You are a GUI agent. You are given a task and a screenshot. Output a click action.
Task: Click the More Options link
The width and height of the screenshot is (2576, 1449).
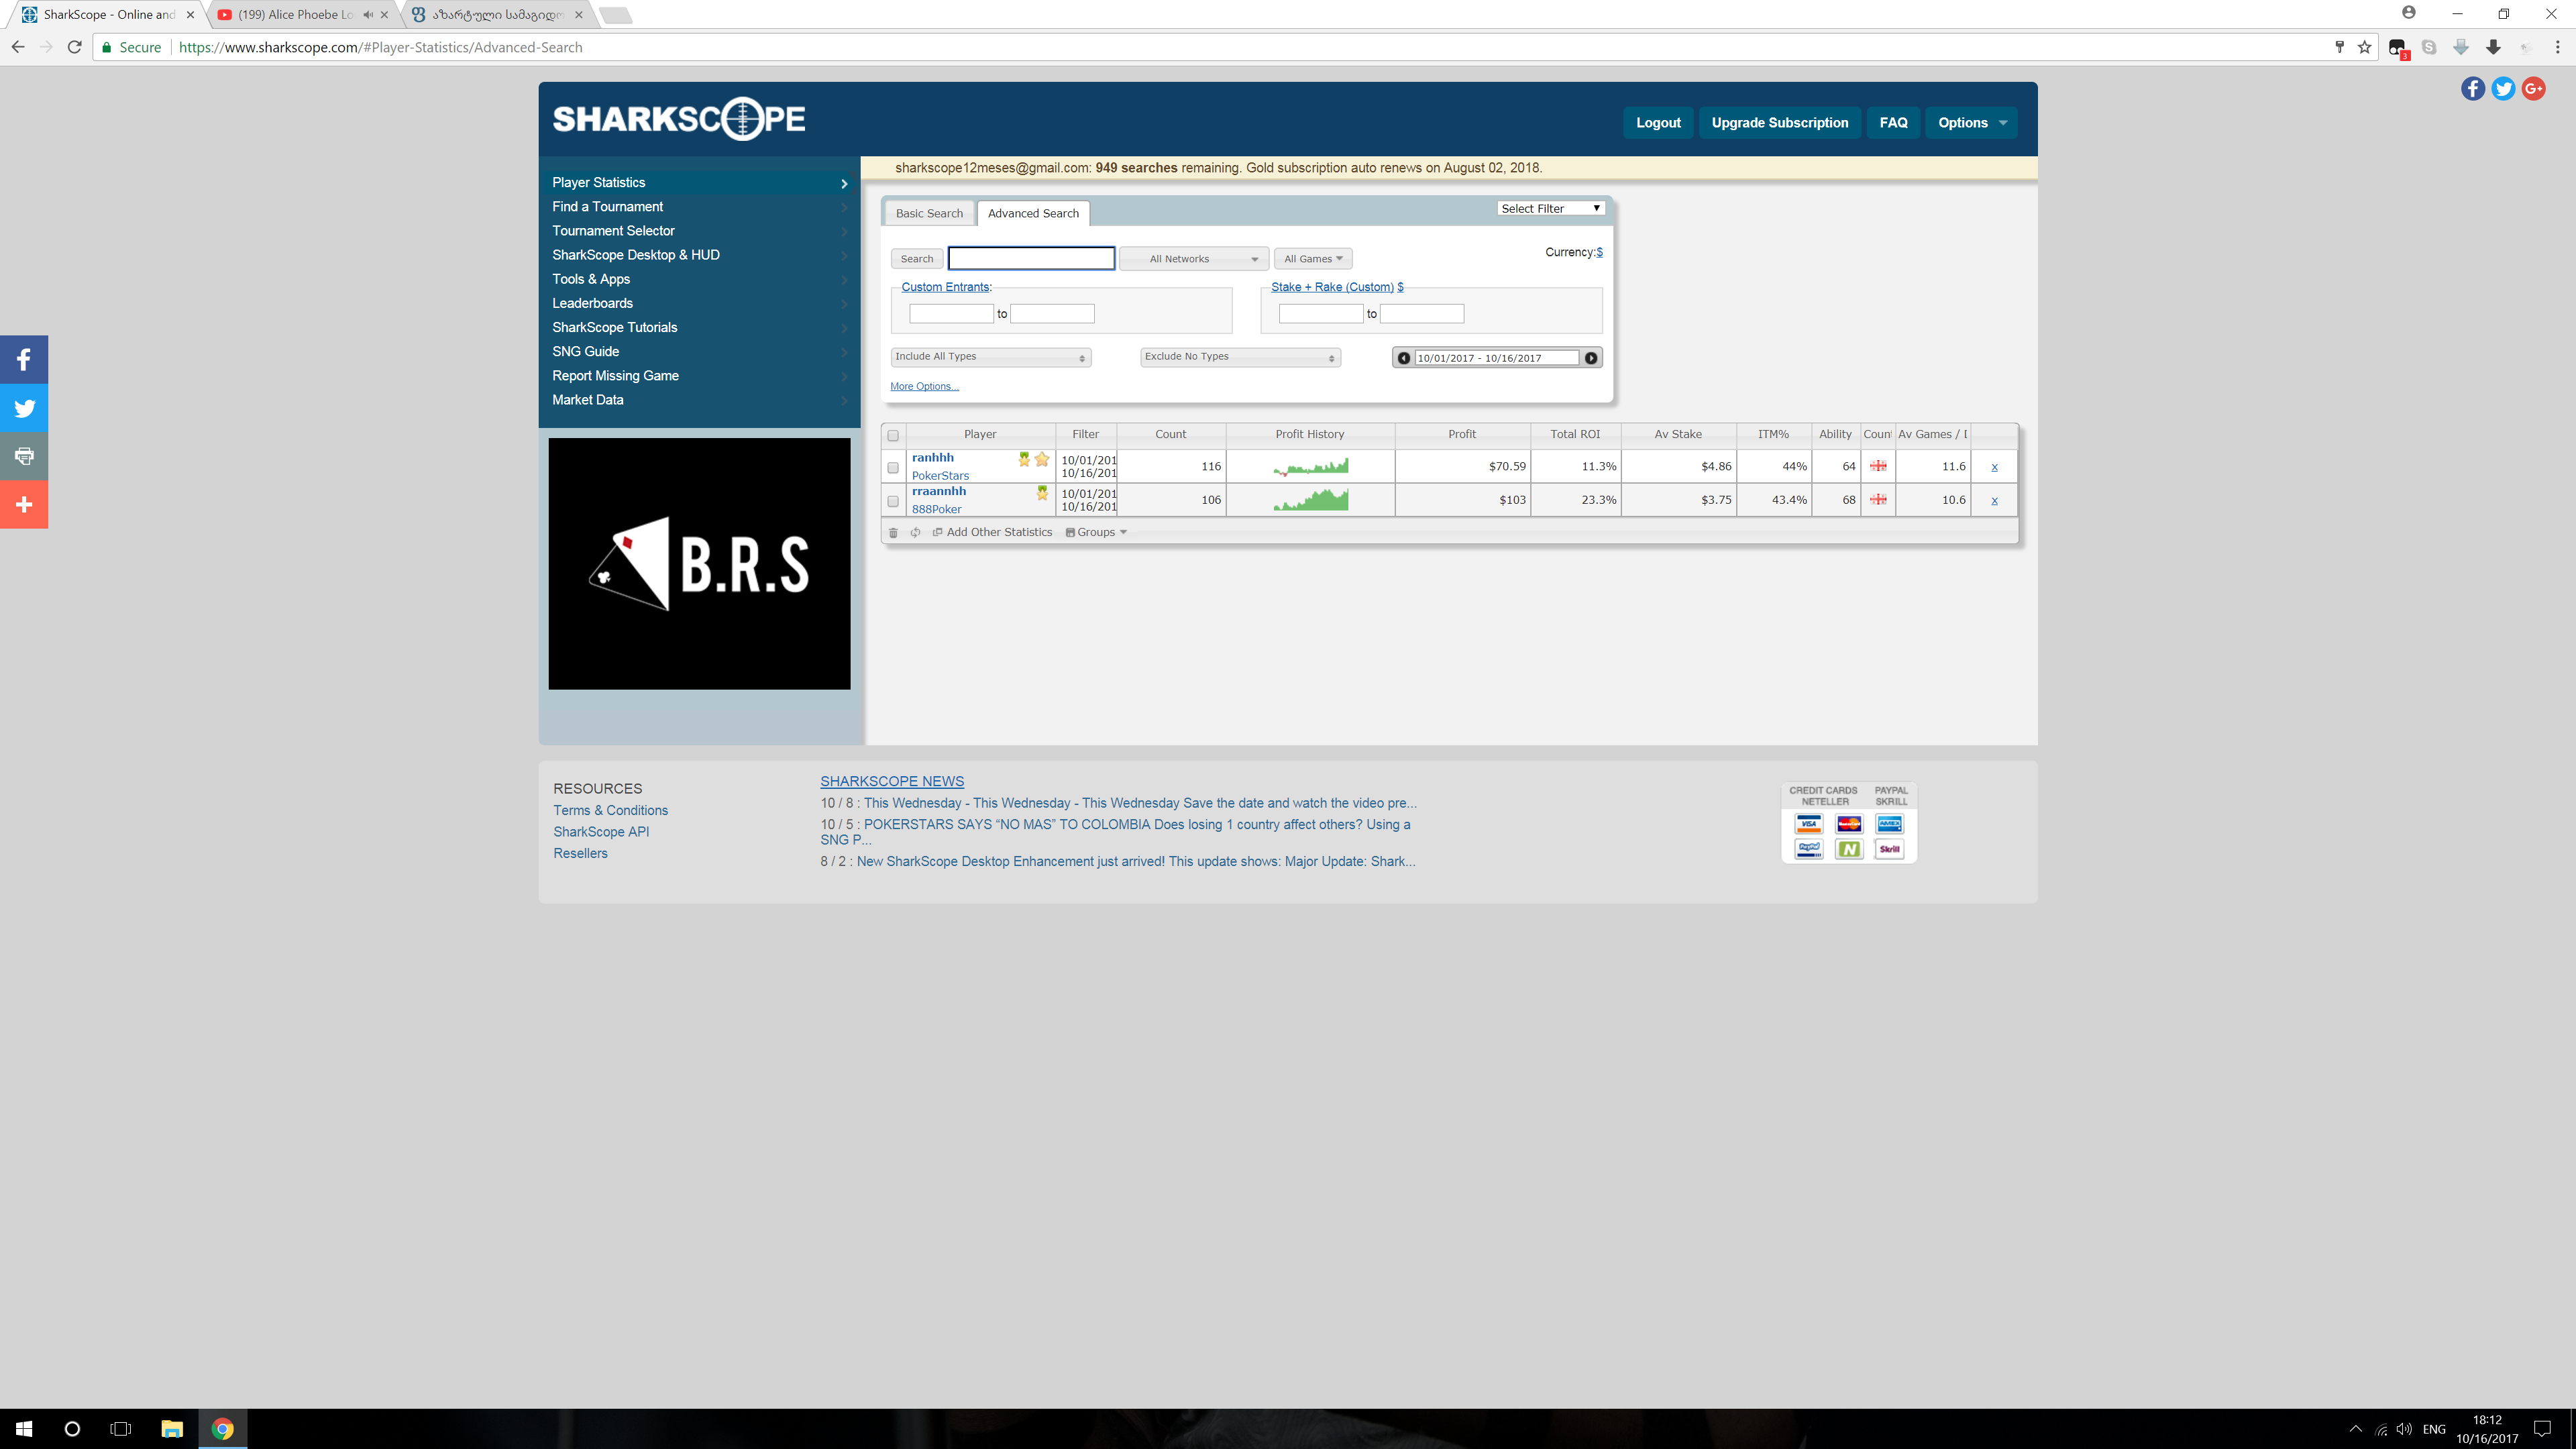pos(924,386)
